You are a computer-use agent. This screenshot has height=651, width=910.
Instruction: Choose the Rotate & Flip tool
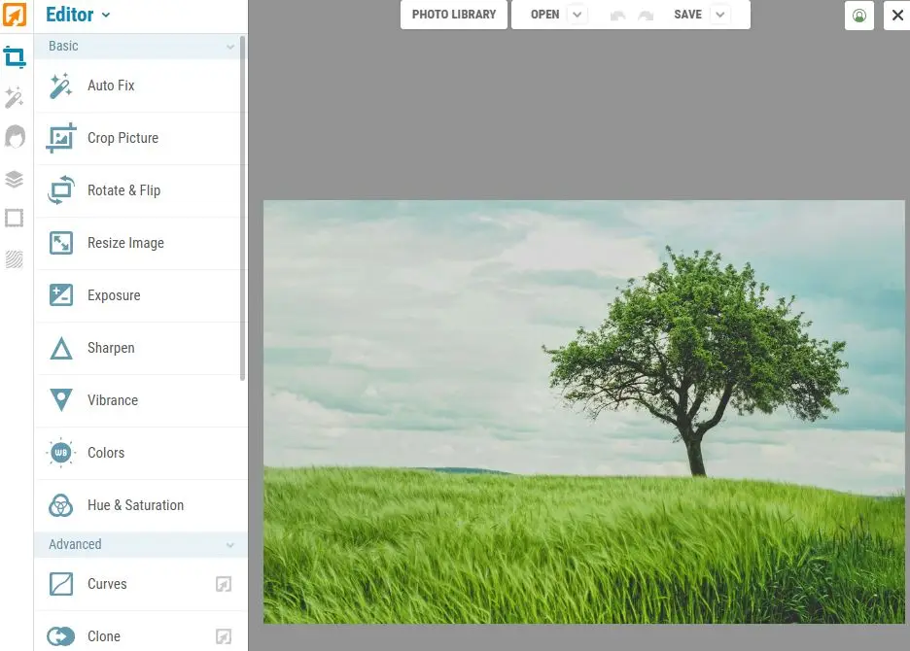(x=123, y=190)
